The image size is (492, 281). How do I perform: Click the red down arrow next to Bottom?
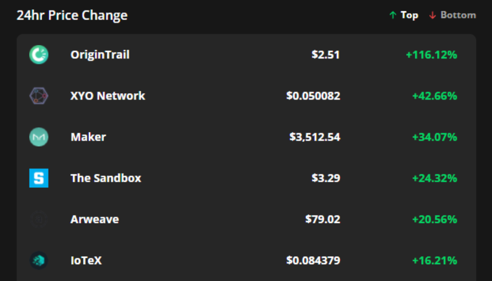coord(432,15)
